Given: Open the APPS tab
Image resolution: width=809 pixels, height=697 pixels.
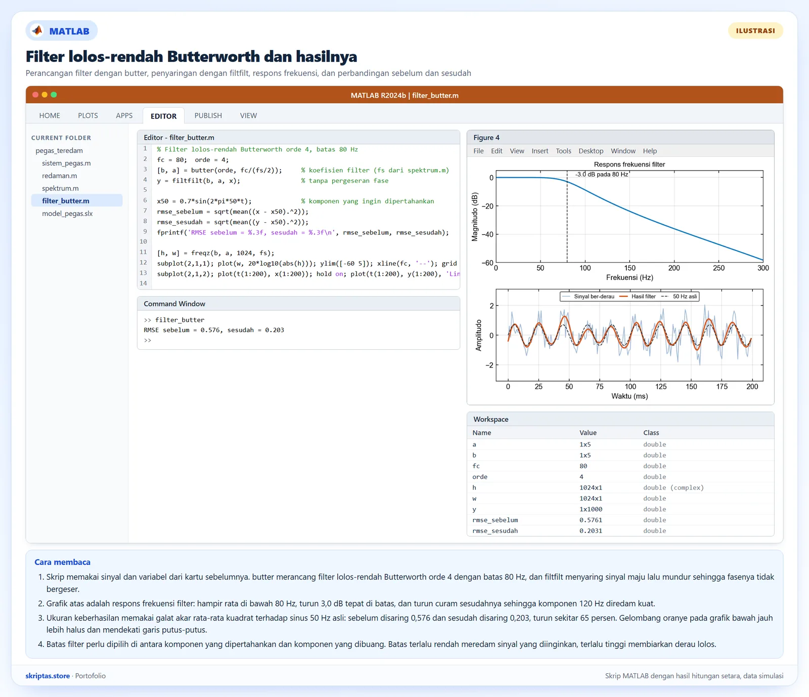Looking at the screenshot, I should click(124, 115).
